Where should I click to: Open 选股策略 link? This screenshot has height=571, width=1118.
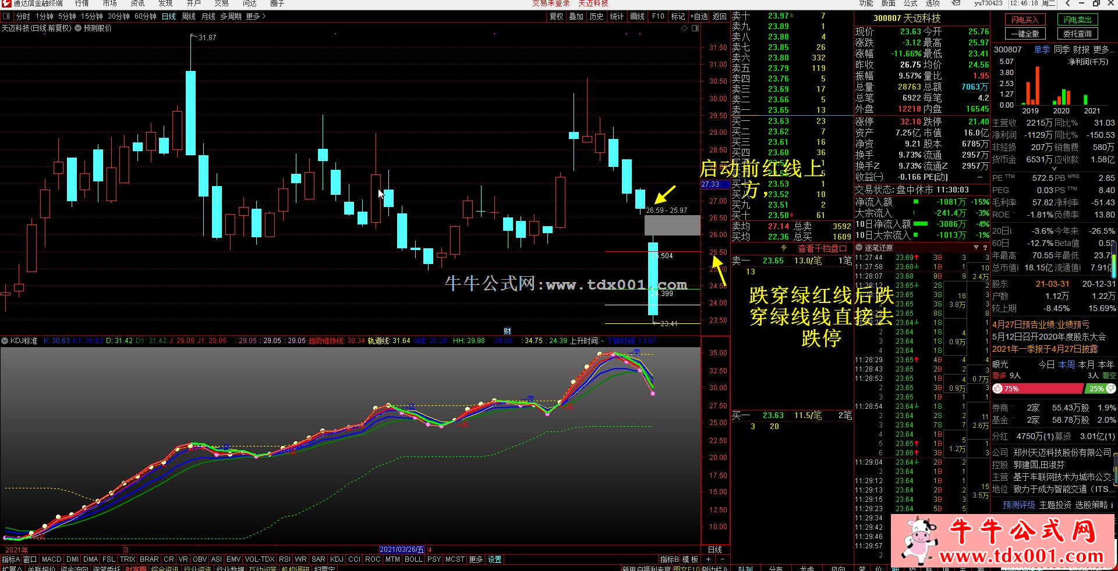tap(1091, 505)
